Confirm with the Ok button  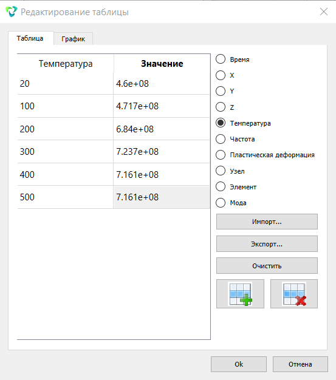click(x=239, y=364)
